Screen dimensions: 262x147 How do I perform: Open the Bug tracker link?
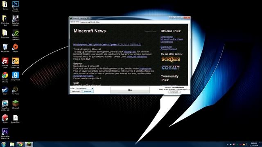click(166, 47)
